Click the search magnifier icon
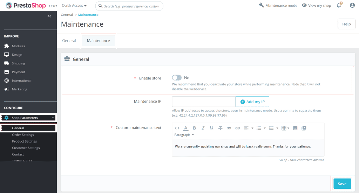This screenshot has height=193, width=359. pyautogui.click(x=100, y=6)
